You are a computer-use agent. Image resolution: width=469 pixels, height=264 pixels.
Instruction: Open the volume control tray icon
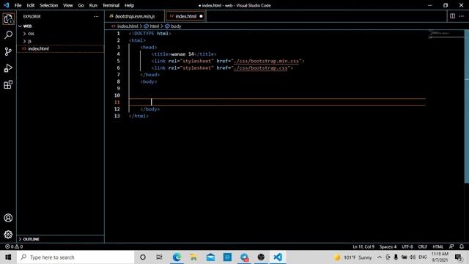412,257
